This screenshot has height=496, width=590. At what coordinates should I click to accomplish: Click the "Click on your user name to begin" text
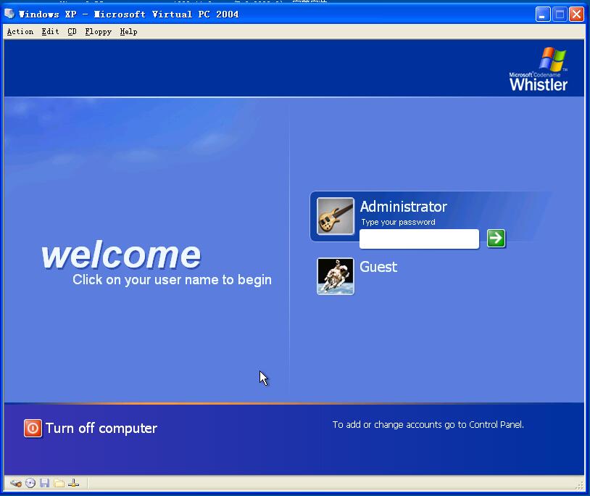point(172,280)
